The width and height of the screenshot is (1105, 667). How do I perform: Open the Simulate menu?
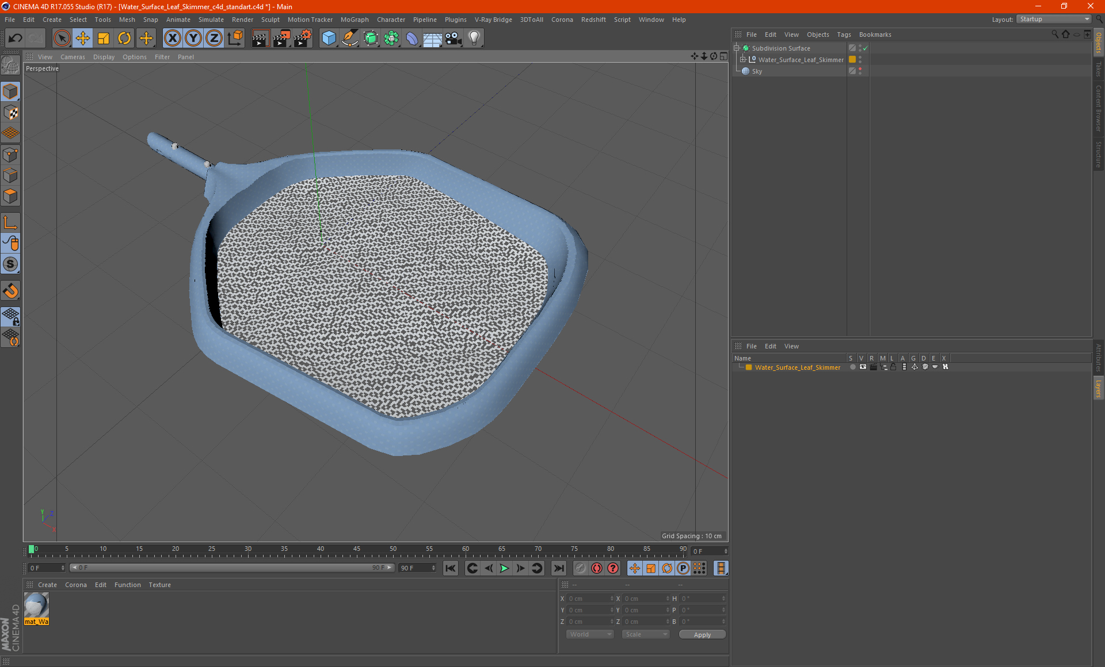pyautogui.click(x=211, y=20)
